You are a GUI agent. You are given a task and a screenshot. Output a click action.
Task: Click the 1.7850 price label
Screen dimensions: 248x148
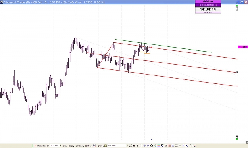coord(243,47)
